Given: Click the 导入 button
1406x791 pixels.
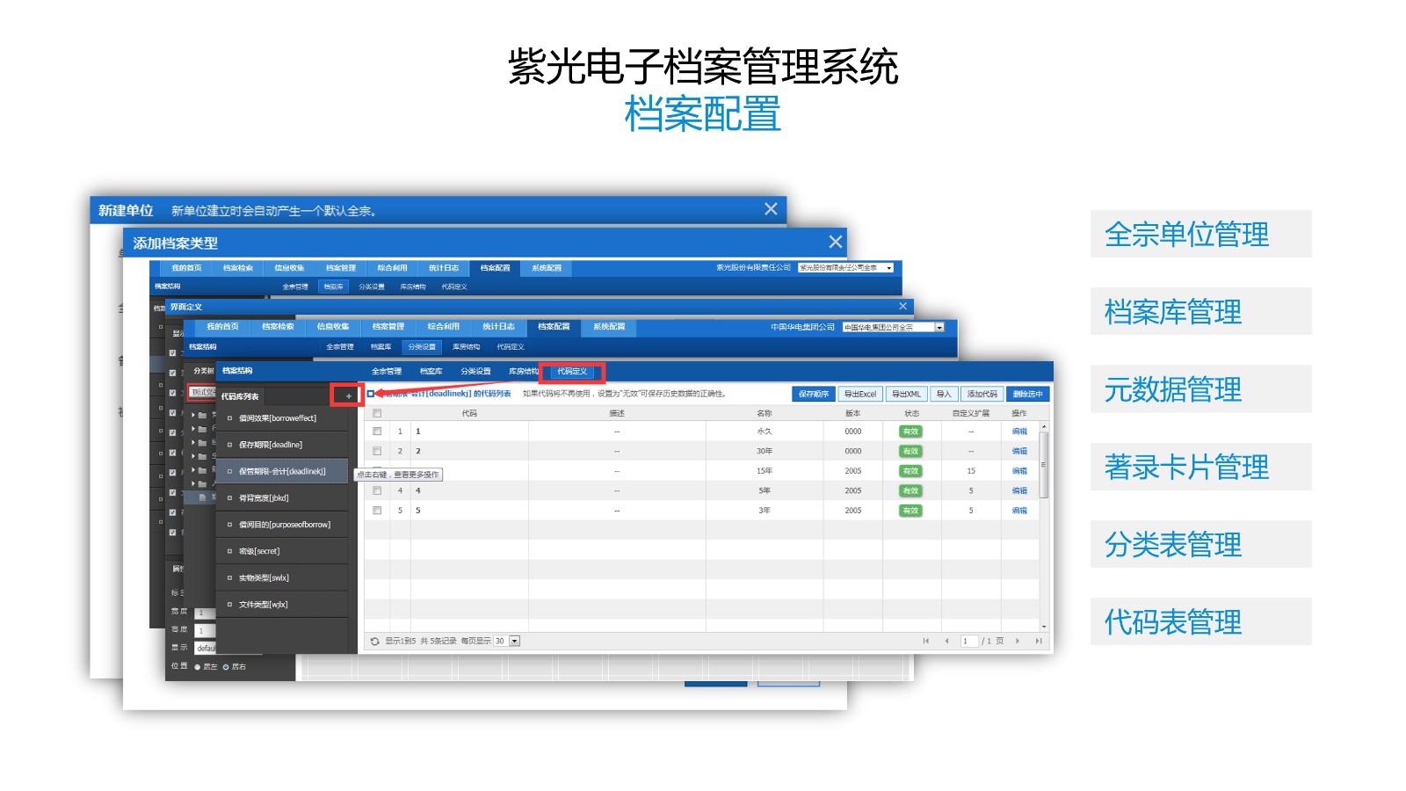Looking at the screenshot, I should point(944,395).
